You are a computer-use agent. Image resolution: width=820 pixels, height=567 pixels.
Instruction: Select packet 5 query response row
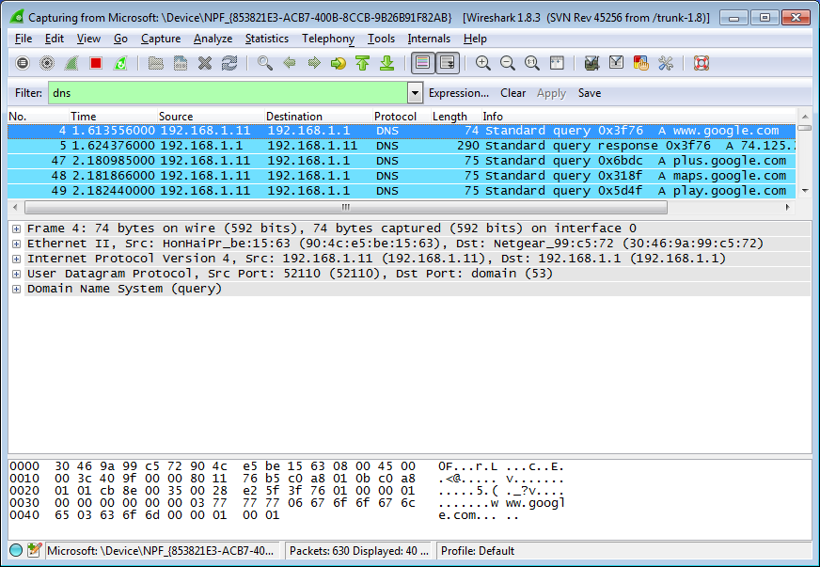(402, 146)
